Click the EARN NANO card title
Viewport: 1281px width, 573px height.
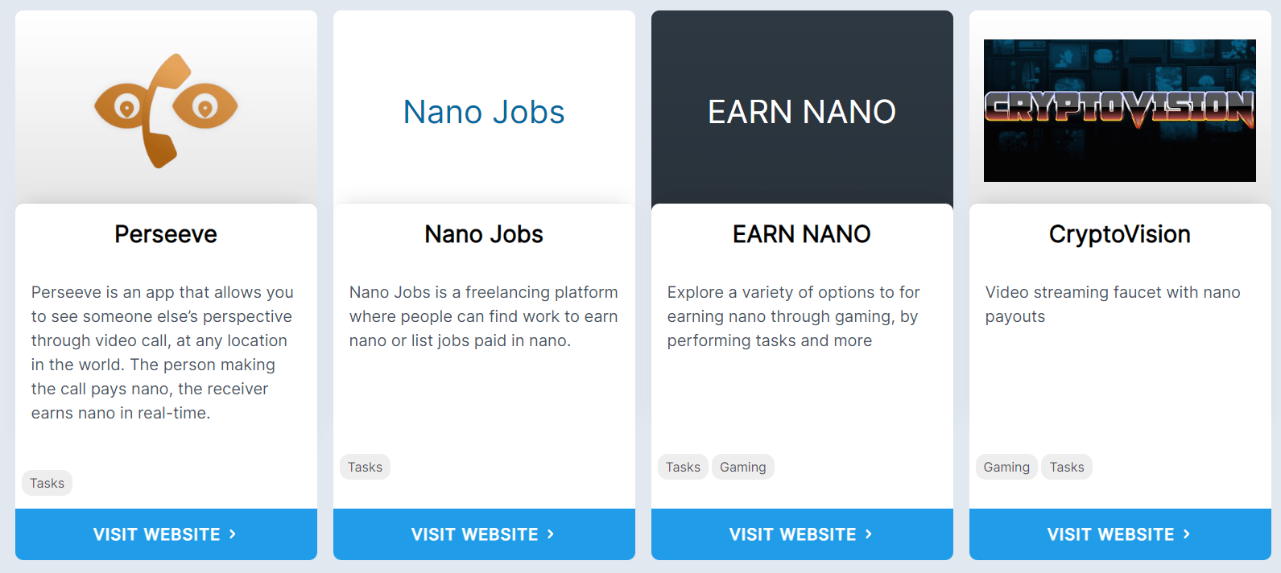pyautogui.click(x=802, y=234)
